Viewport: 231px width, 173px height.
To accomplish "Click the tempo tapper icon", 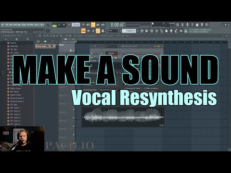I will (176, 31).
